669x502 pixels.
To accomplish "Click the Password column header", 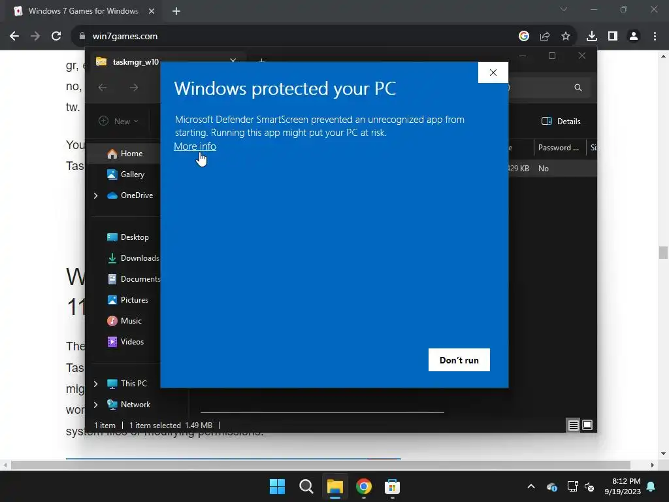I will click(x=559, y=148).
